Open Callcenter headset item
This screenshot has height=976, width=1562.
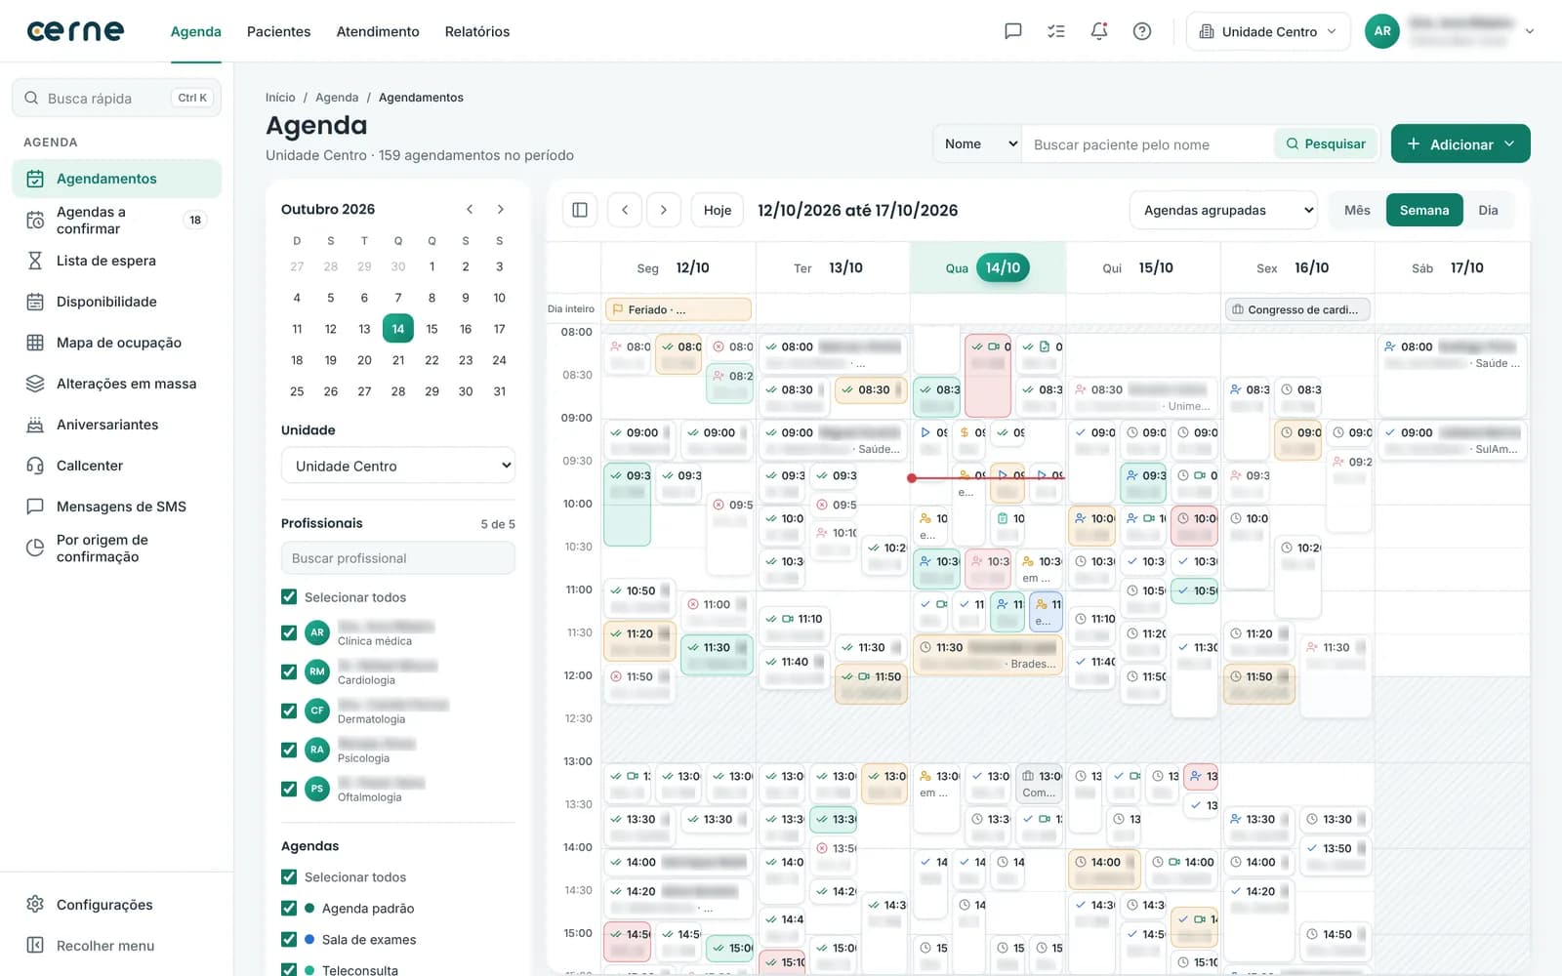pyautogui.click(x=116, y=466)
